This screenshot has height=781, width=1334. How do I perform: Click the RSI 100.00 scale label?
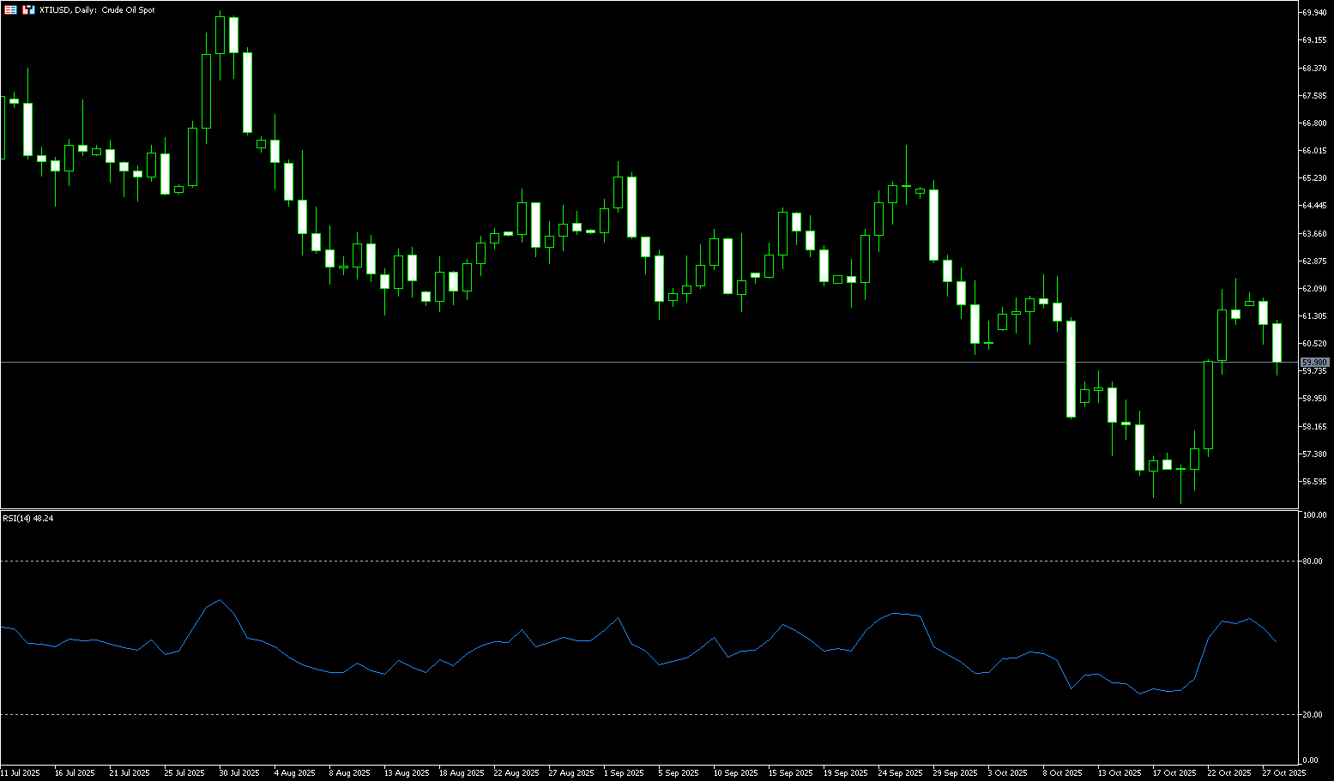[x=1313, y=515]
